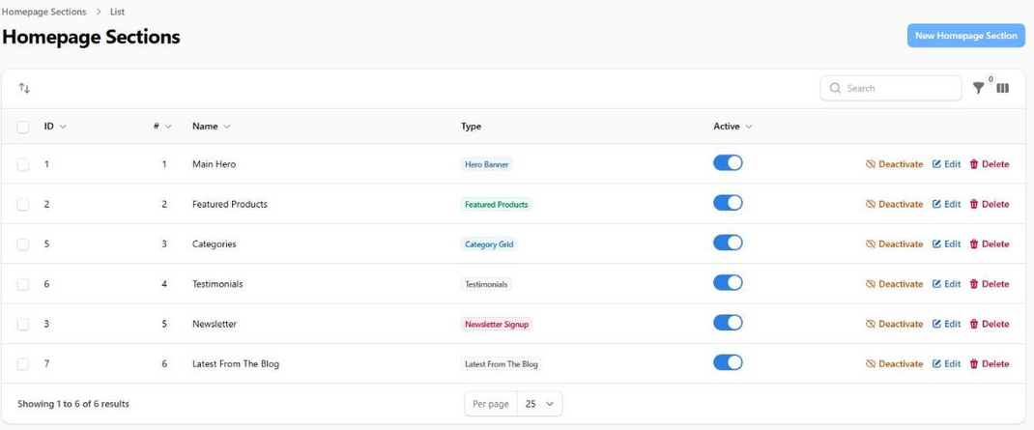The image size is (1034, 430).
Task: Switch off Active for Categories
Action: [728, 243]
